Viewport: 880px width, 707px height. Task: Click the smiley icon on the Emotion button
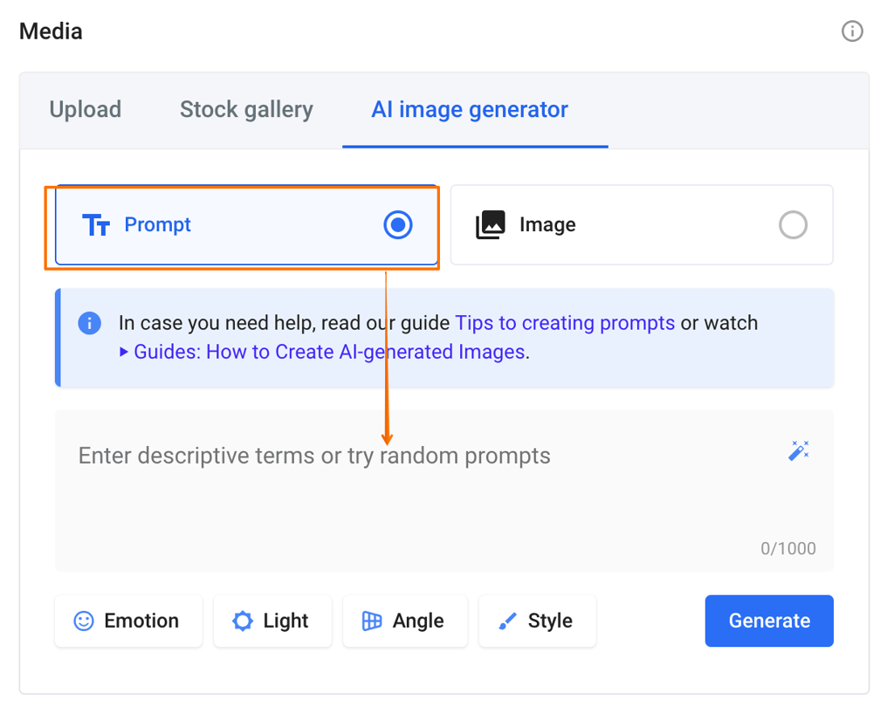click(83, 621)
